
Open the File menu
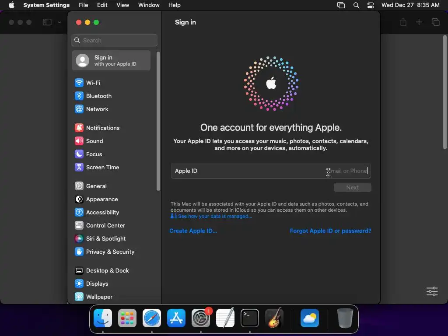(x=84, y=5)
